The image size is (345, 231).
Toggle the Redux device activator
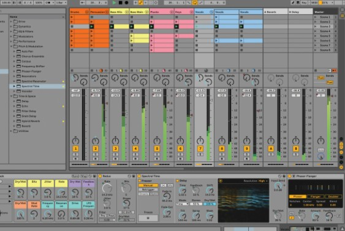100,176
